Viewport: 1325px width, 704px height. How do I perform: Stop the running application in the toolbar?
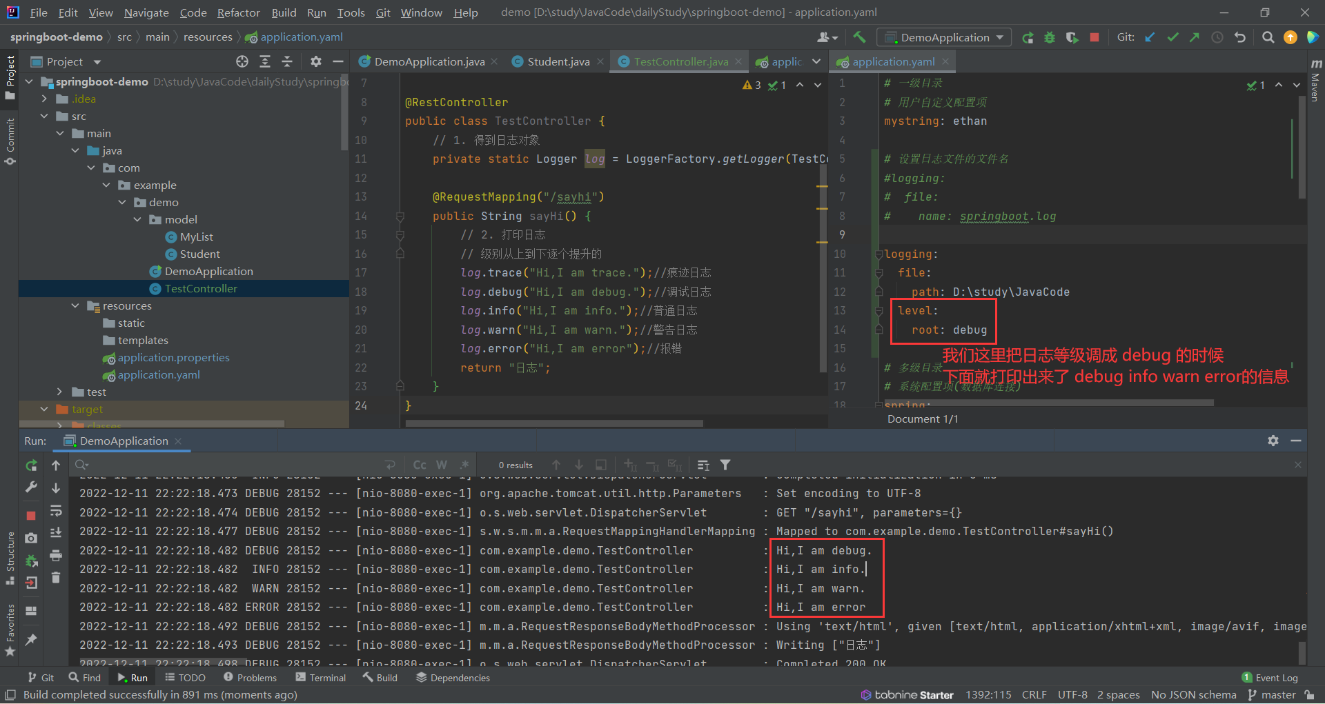[1095, 37]
